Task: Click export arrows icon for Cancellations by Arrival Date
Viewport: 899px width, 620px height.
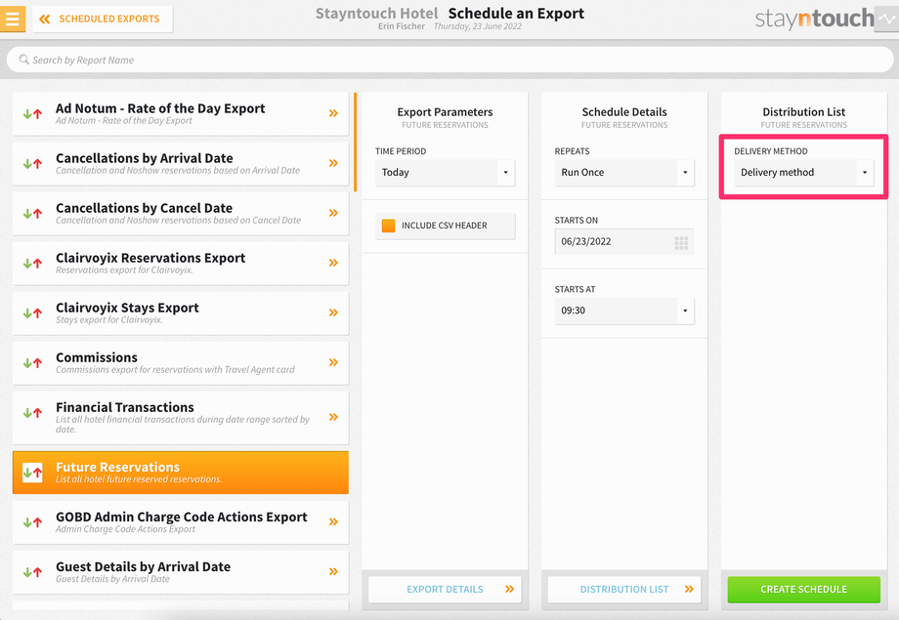Action: click(x=32, y=164)
